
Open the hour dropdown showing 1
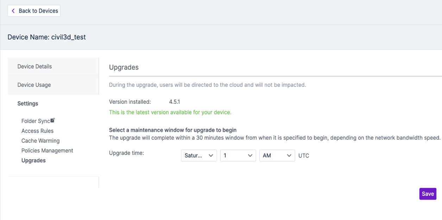pos(238,155)
